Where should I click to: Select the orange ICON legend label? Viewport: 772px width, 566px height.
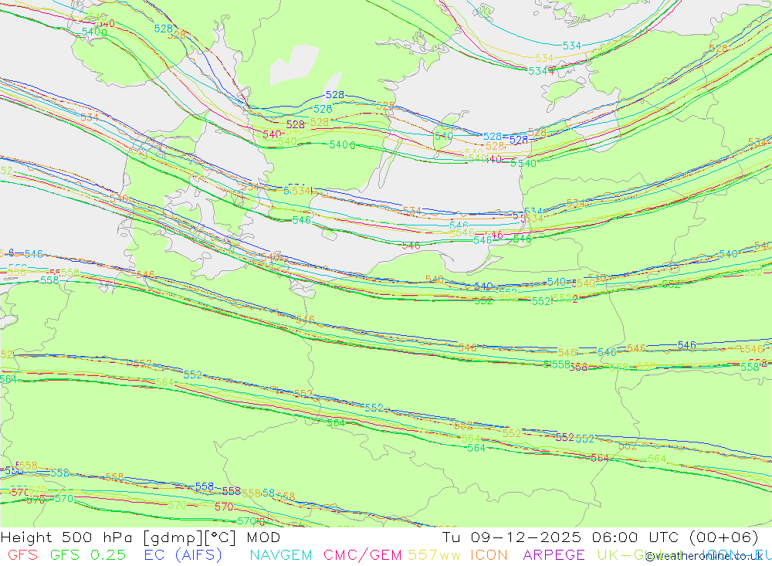[489, 555]
